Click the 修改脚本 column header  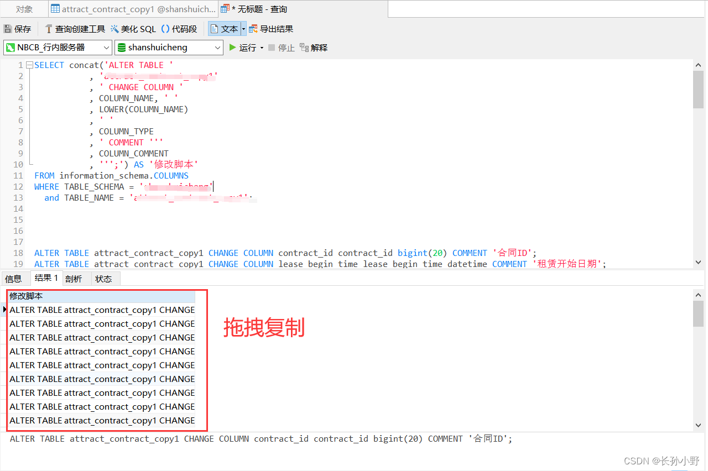pyautogui.click(x=102, y=296)
